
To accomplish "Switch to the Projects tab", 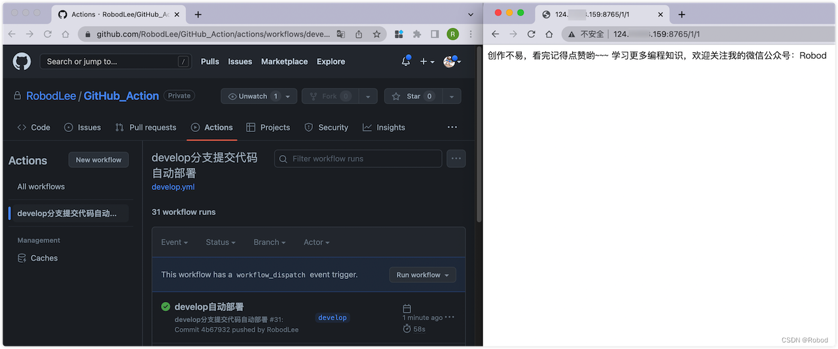I will point(268,127).
